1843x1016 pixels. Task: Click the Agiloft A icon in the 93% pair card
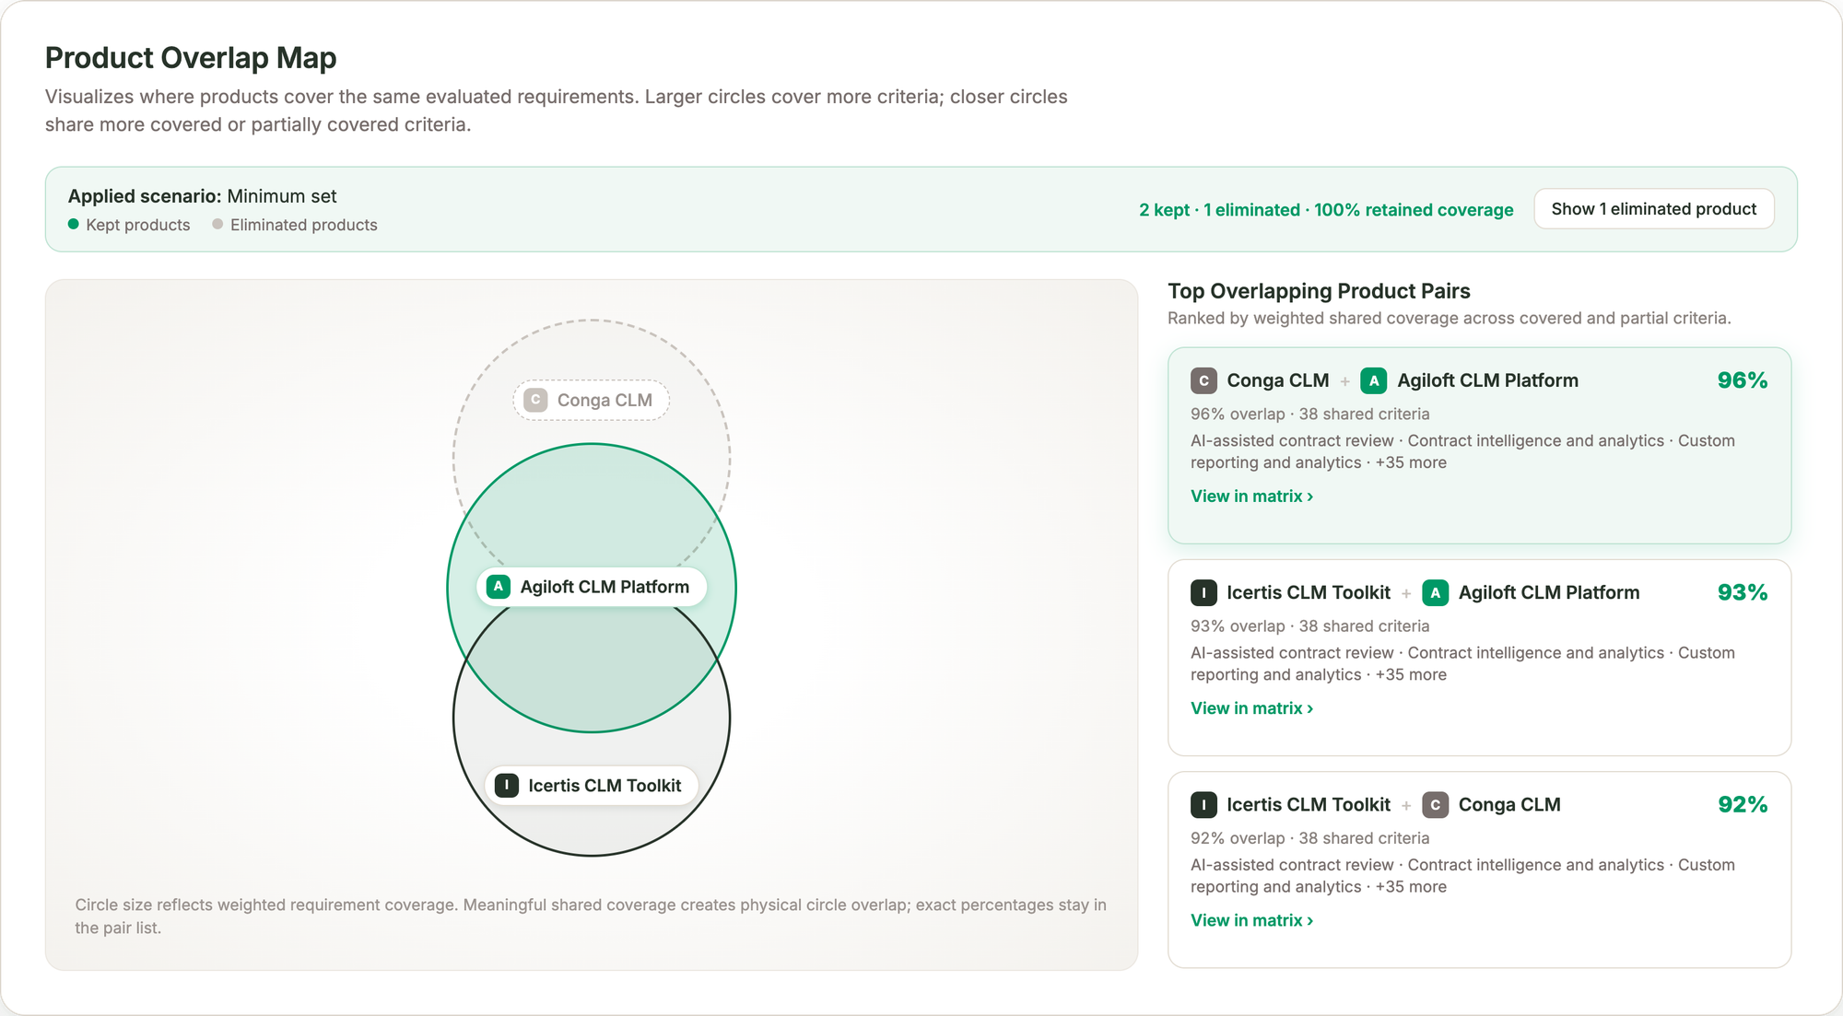(x=1435, y=592)
